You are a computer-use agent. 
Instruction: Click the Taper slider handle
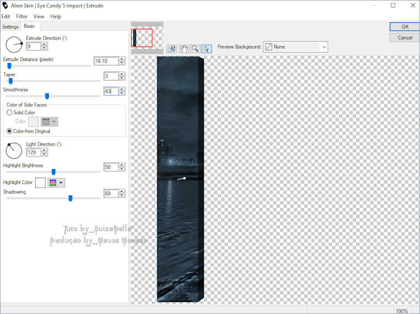click(11, 81)
